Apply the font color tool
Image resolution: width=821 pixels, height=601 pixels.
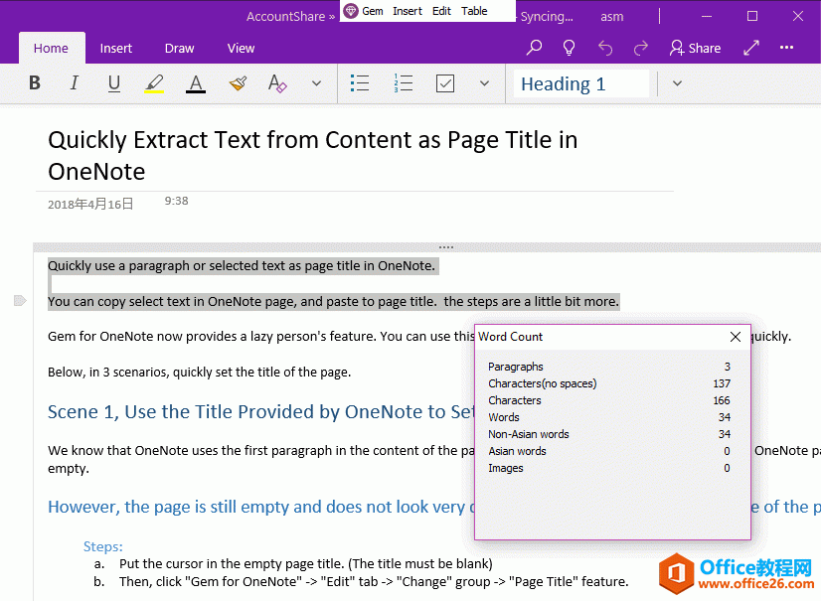(x=195, y=83)
